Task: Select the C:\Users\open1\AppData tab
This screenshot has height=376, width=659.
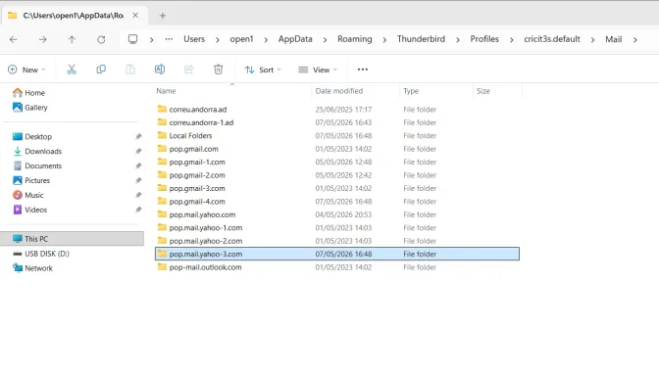Action: click(x=74, y=16)
